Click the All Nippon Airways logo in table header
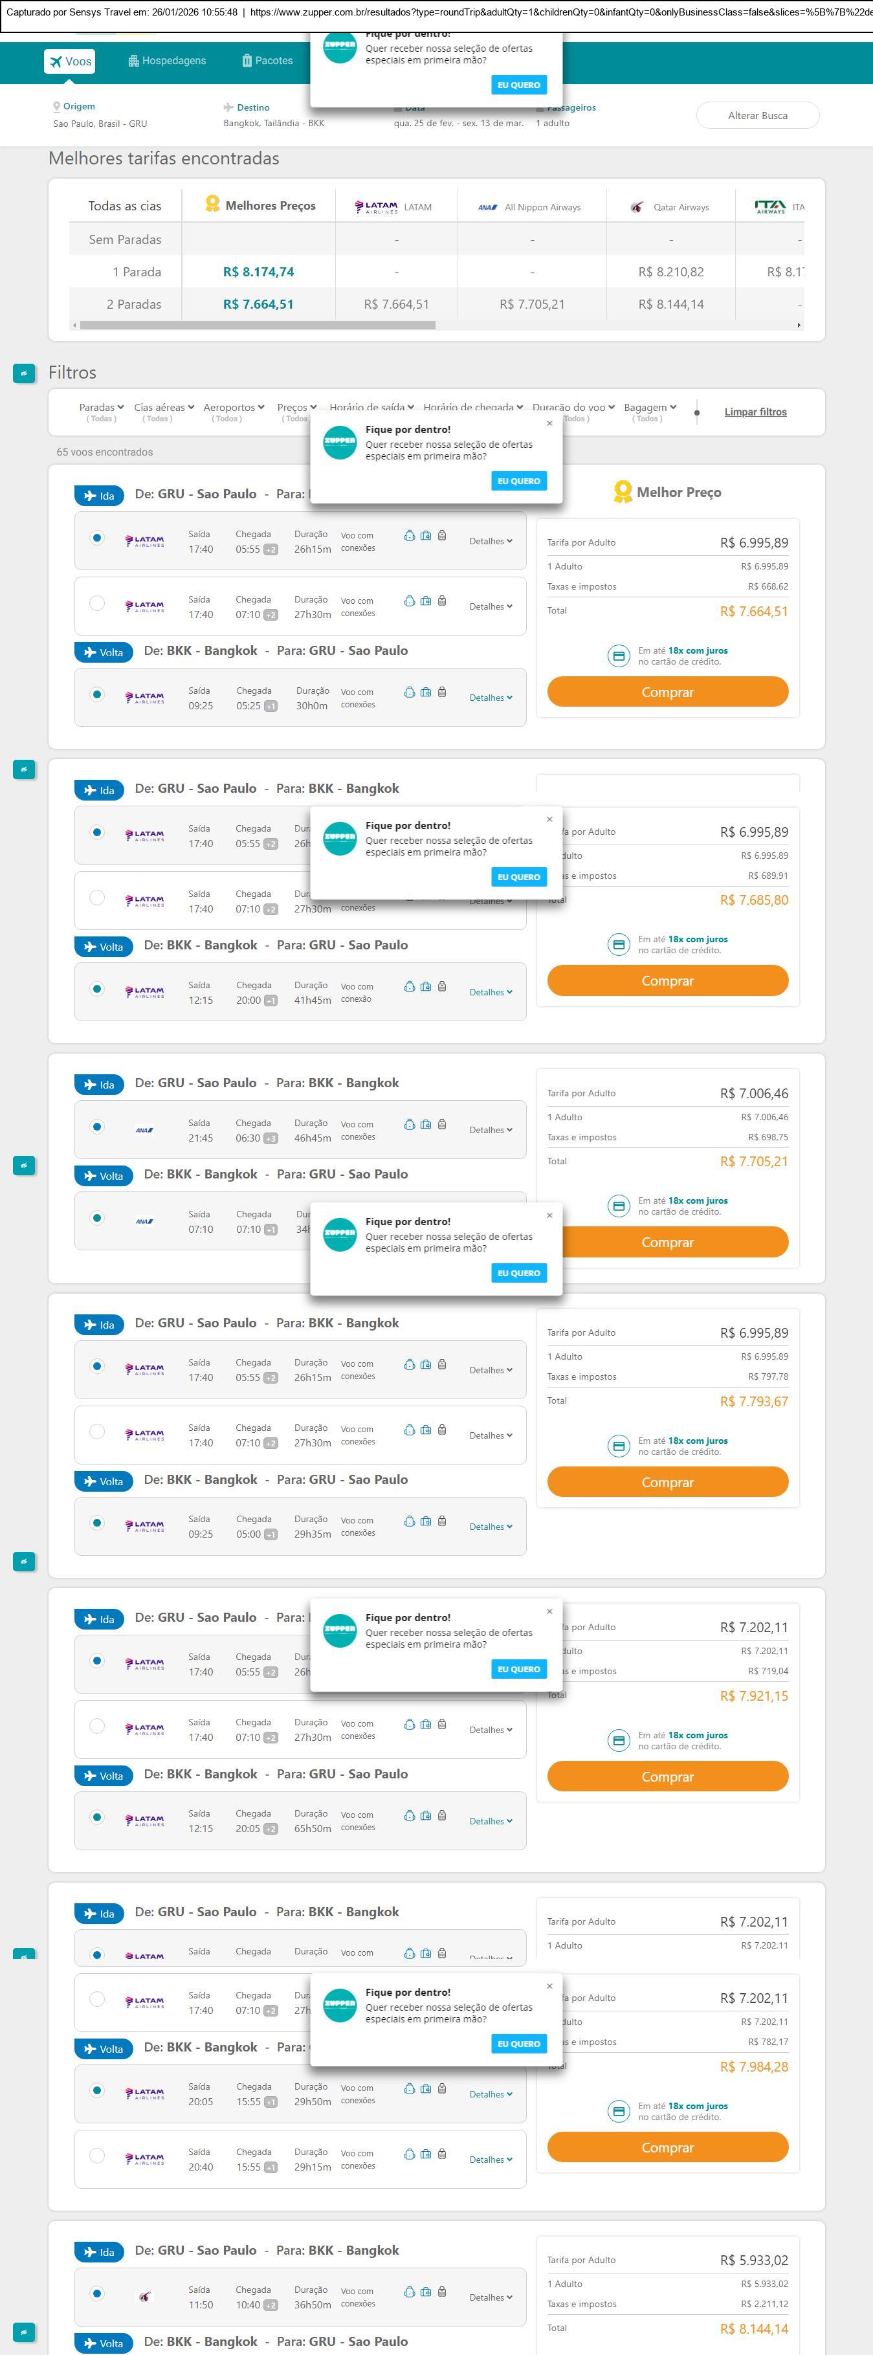The height and width of the screenshot is (2355, 873). 487,208
